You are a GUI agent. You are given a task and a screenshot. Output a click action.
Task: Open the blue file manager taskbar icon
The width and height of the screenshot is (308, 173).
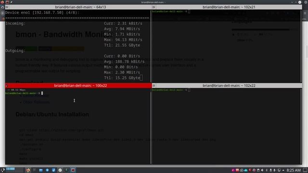[41, 170]
